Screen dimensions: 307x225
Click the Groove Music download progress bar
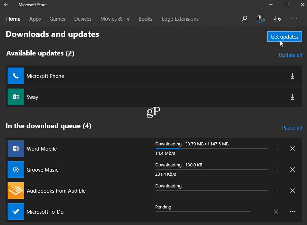[x=211, y=170]
